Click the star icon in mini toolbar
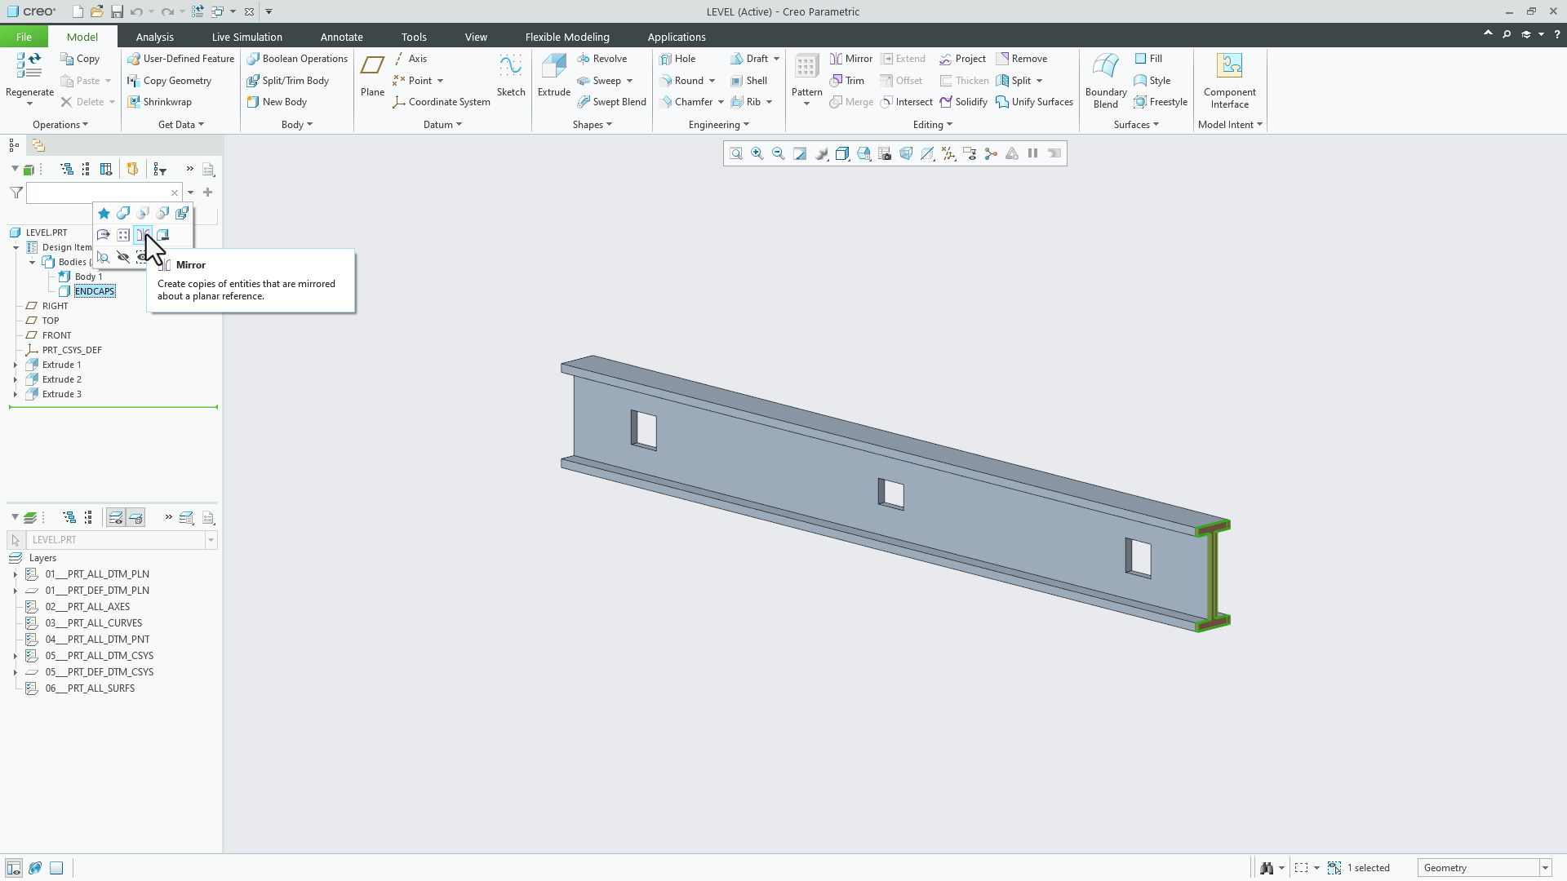1567x881 pixels. click(104, 214)
